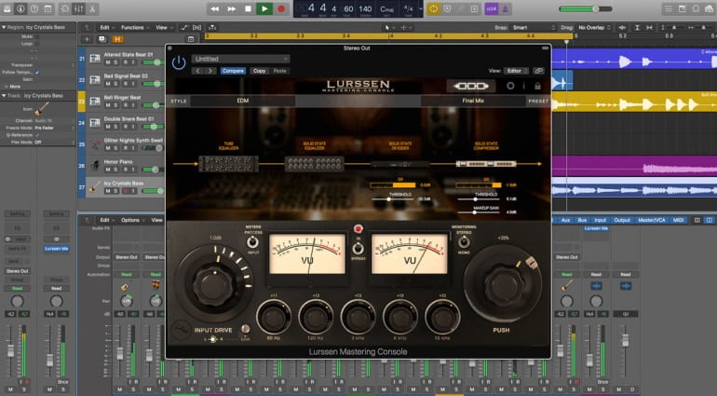Screen dimensions: 717x396
Task: Open the Drag No Overlap dropdown
Action: (x=595, y=27)
